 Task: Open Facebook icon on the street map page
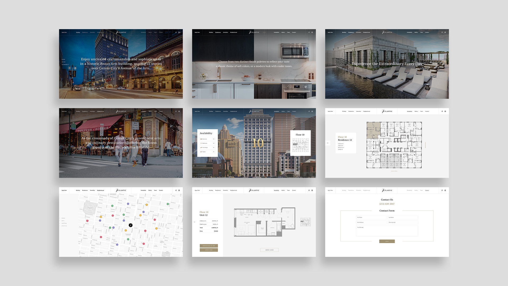(176, 190)
